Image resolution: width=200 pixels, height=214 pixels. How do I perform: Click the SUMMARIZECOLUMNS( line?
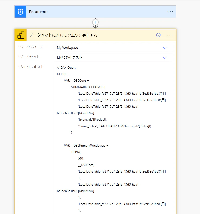tap(88, 87)
